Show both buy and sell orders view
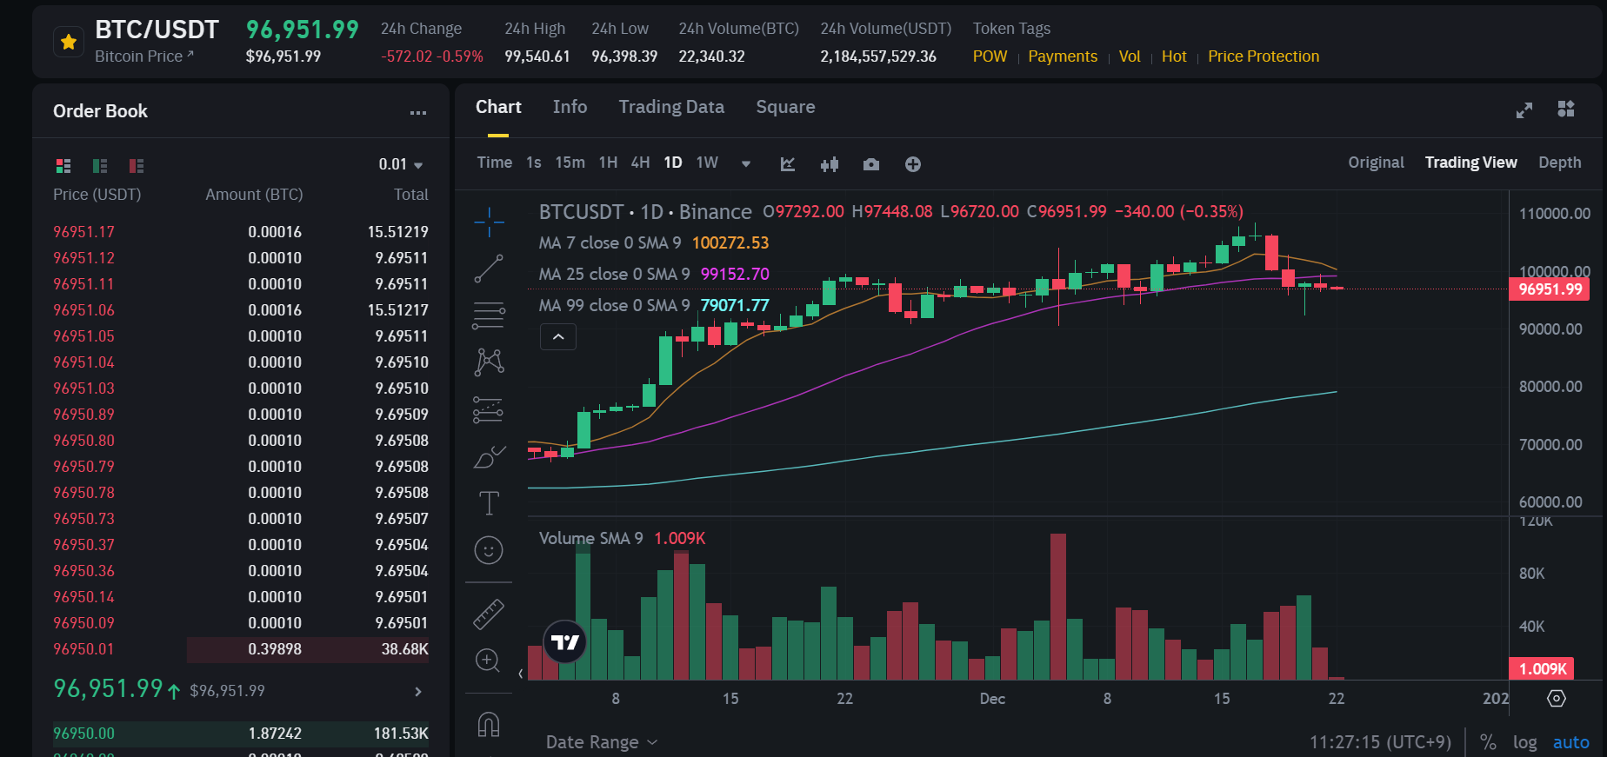The image size is (1607, 757). coord(63,165)
